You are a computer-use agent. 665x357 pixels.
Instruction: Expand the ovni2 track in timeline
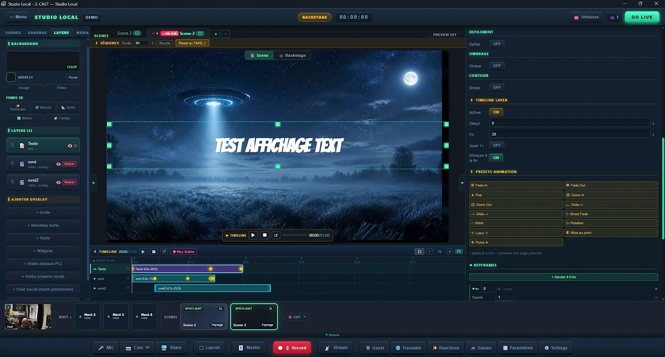(x=95, y=288)
